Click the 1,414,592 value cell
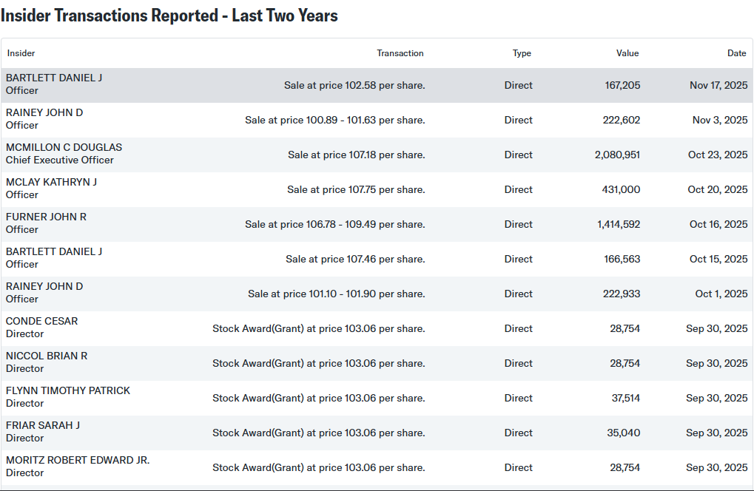Image resolution: width=754 pixels, height=491 pixels. [619, 224]
